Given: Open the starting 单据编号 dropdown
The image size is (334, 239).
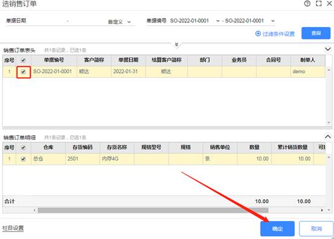Looking at the screenshot, I should click(217, 21).
